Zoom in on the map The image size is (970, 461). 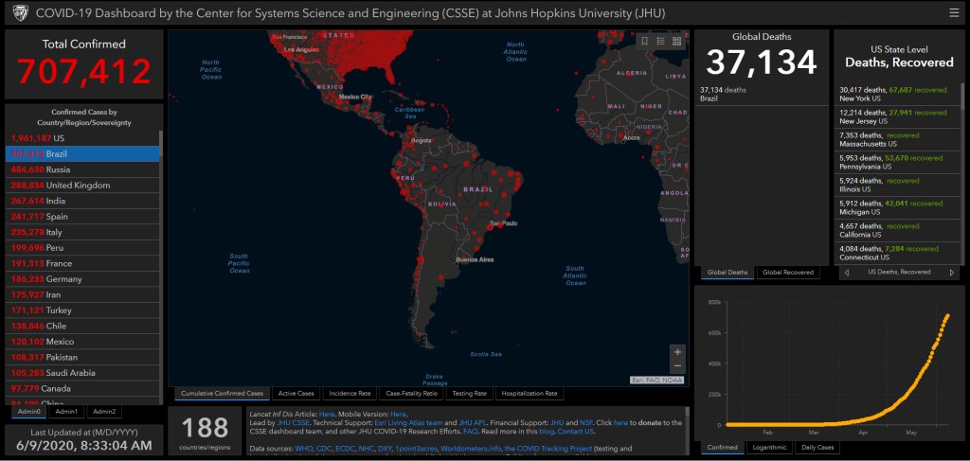point(676,351)
